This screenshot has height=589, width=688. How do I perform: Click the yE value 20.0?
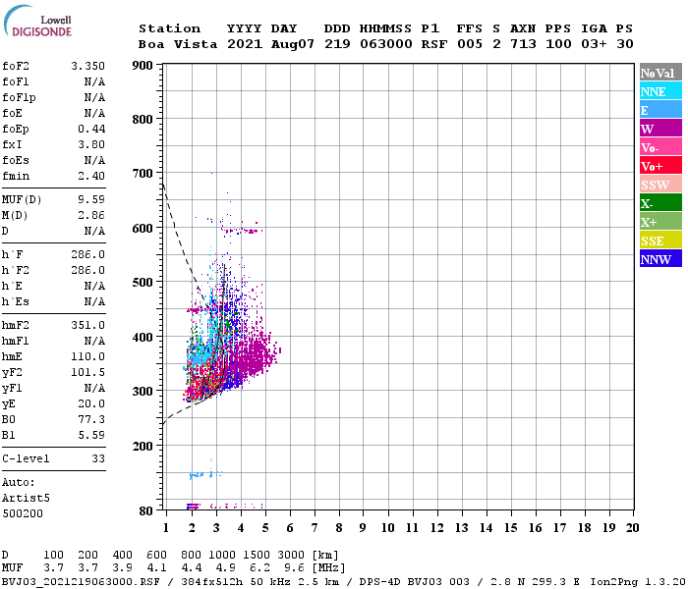coord(91,404)
